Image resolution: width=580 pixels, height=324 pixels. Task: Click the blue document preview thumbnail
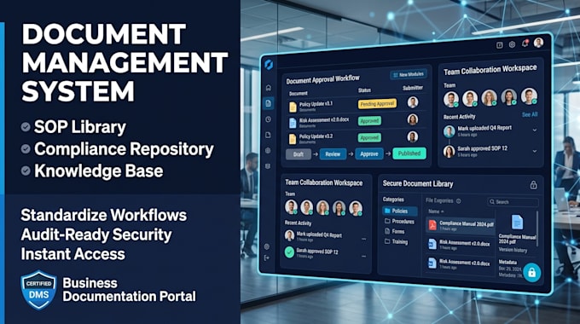click(x=517, y=223)
